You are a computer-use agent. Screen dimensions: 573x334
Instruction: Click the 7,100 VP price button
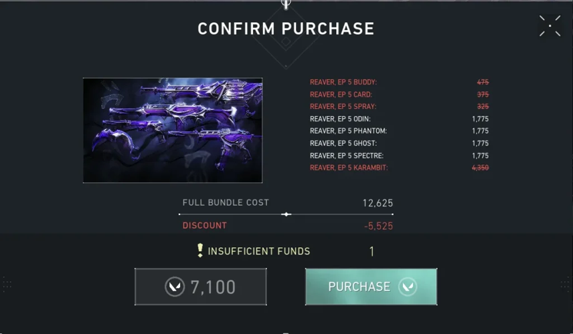(201, 287)
